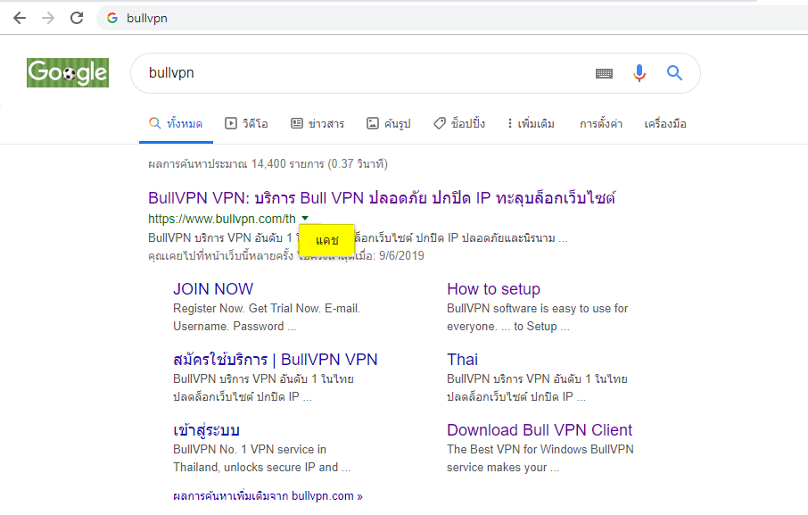Image resolution: width=808 pixels, height=515 pixels.
Task: Click the green URL https://www.bullvpn.com/th
Action: 222,219
